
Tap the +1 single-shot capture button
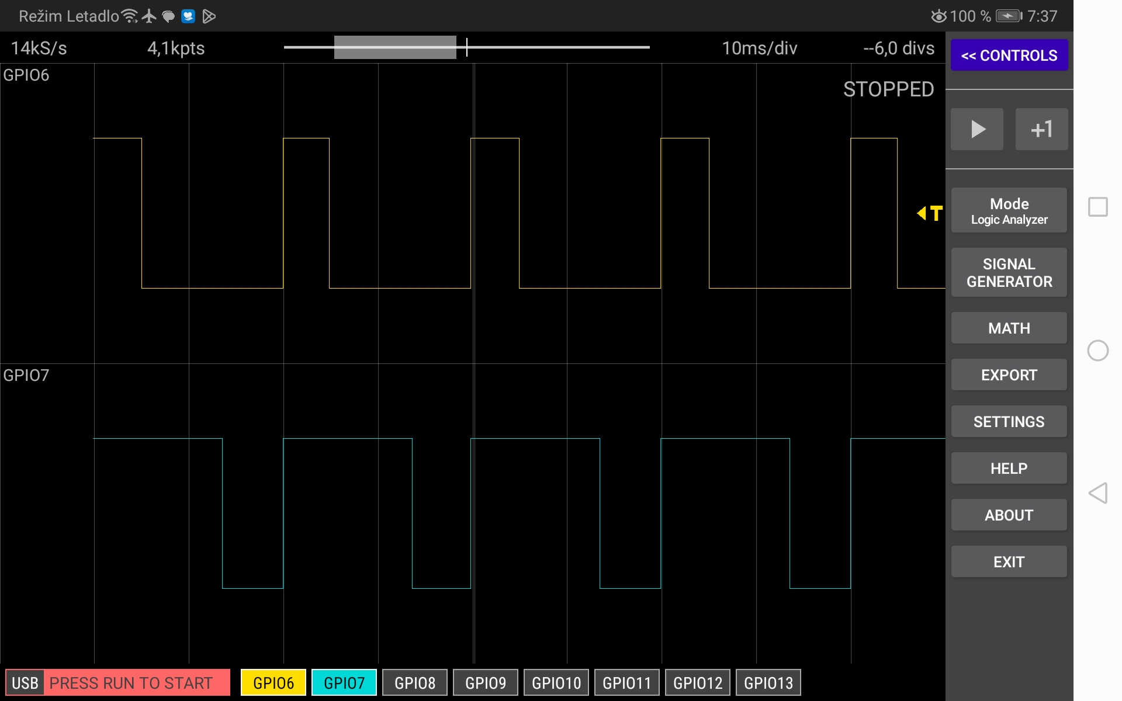point(1041,129)
